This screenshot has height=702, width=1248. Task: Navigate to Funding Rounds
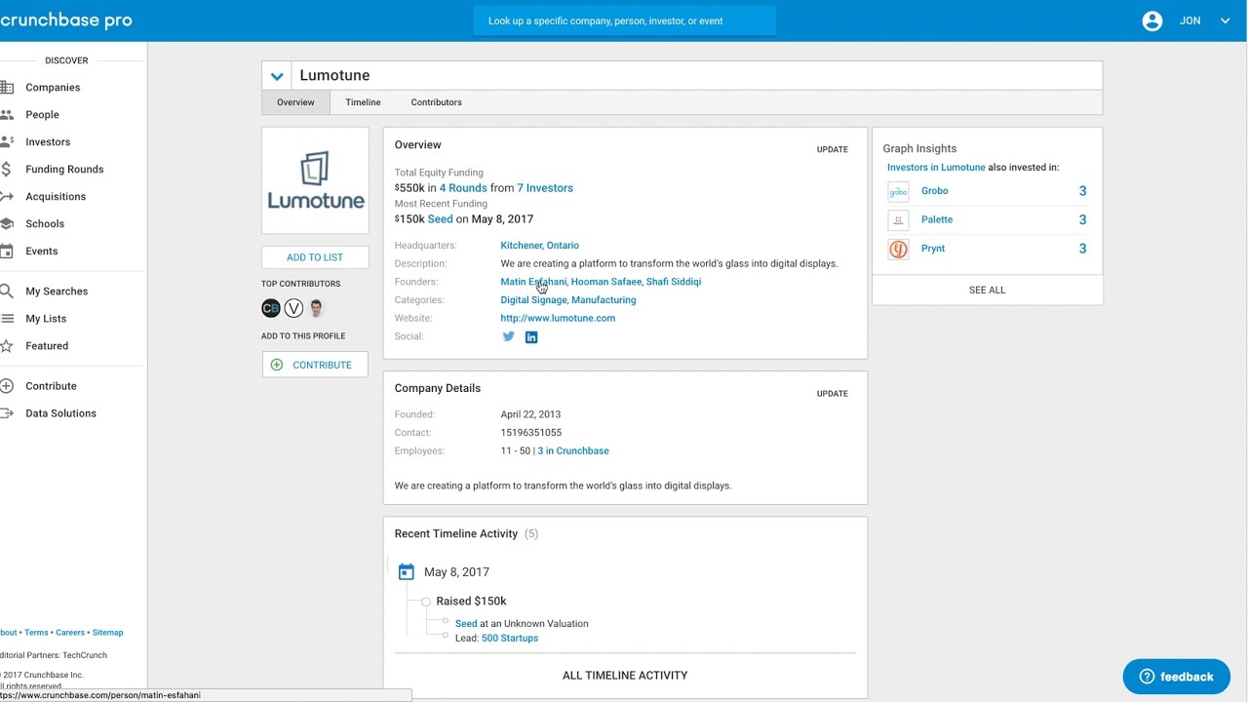pos(64,169)
